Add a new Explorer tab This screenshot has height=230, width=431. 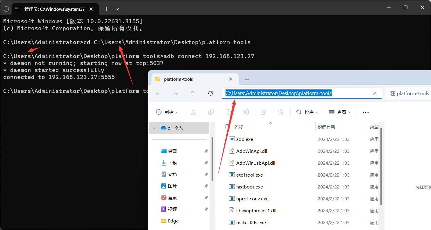coord(247,79)
